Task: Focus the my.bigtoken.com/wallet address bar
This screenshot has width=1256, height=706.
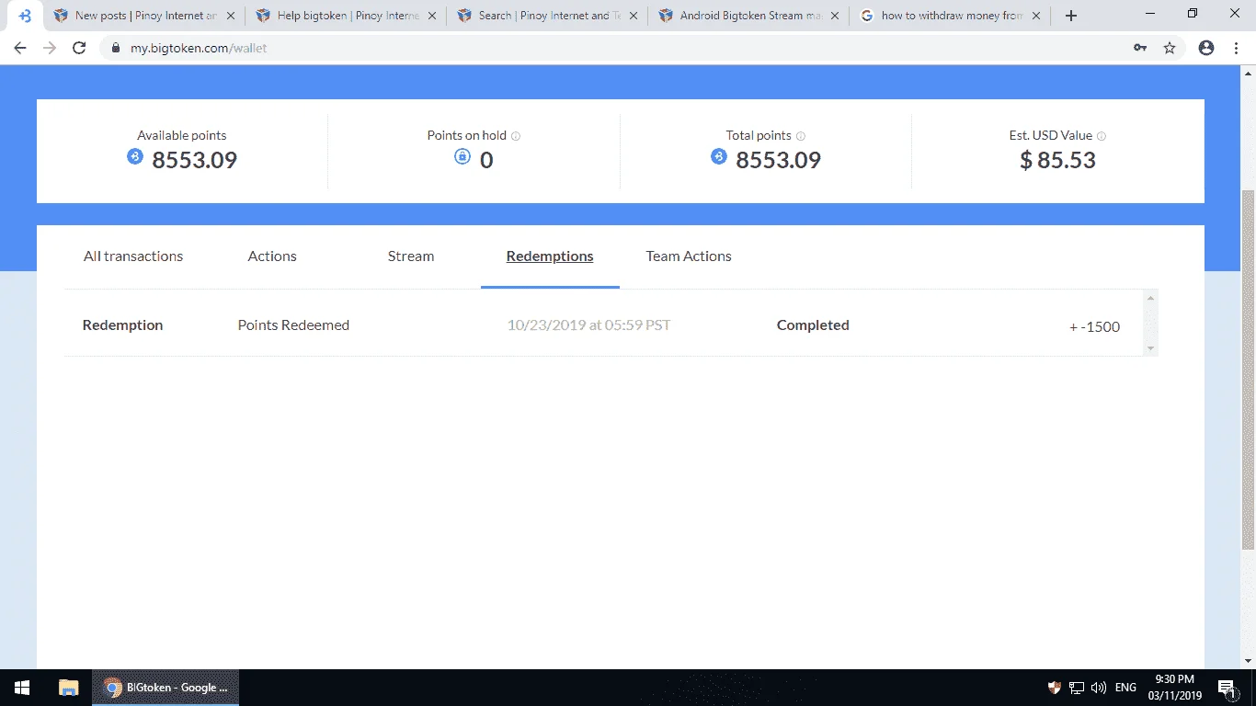Action: [x=616, y=48]
